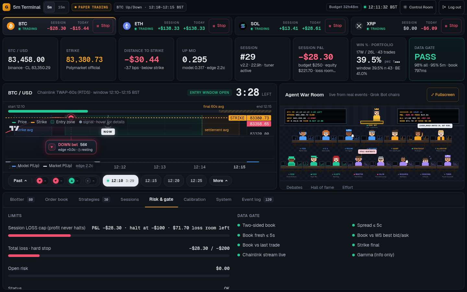Select the Ethereum diamond icon in ETH card
The height and width of the screenshot is (292, 467).
pos(127,26)
